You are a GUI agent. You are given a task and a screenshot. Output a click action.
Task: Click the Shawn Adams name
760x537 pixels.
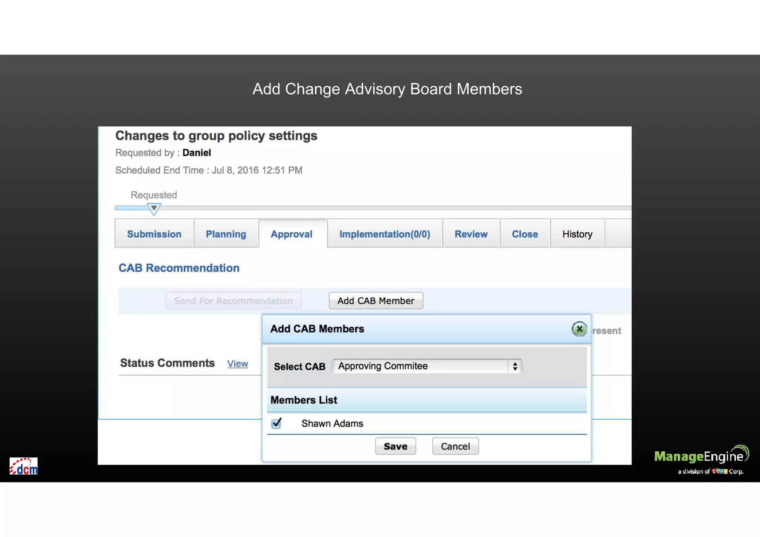[332, 423]
